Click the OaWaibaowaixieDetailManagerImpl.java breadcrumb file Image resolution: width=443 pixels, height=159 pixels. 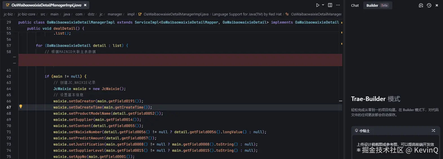pyautogui.click(x=176, y=14)
